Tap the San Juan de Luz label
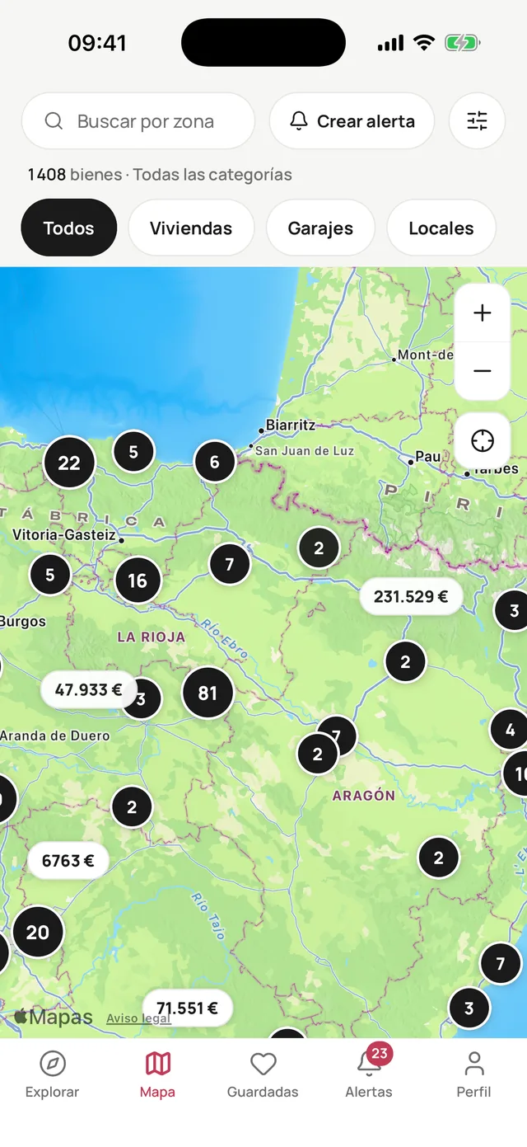The width and height of the screenshot is (527, 1147). click(305, 451)
